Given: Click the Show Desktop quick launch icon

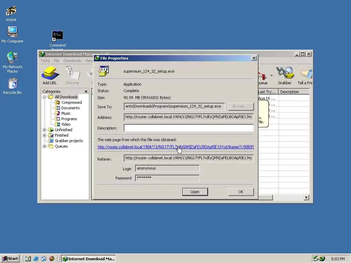Looking at the screenshot, I should click(x=28, y=259).
